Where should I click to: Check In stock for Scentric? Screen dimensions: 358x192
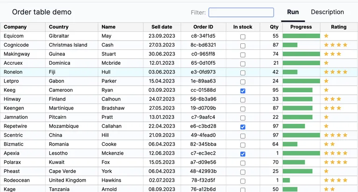click(243, 136)
